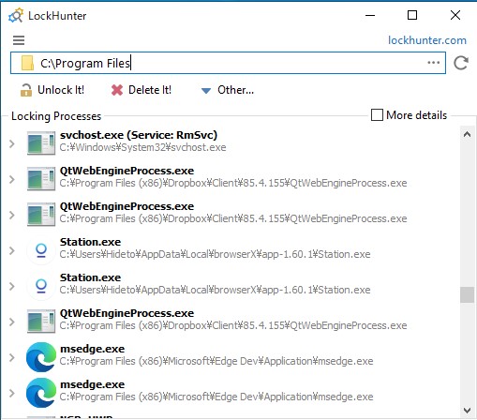Maximize the LockHunter window
The image size is (477, 420).
[x=412, y=15]
